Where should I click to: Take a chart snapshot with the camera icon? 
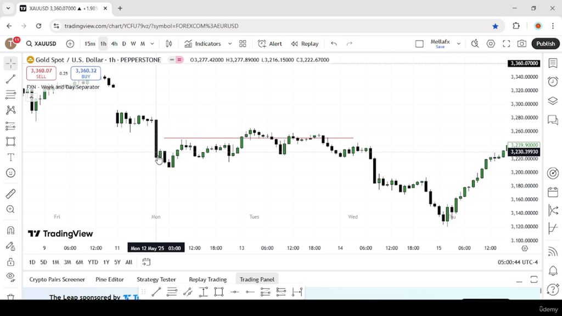[522, 44]
